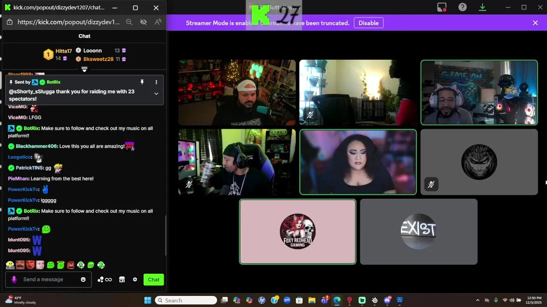The height and width of the screenshot is (307, 547).
Task: Unpin the pinned BotRix message
Action: 142,82
